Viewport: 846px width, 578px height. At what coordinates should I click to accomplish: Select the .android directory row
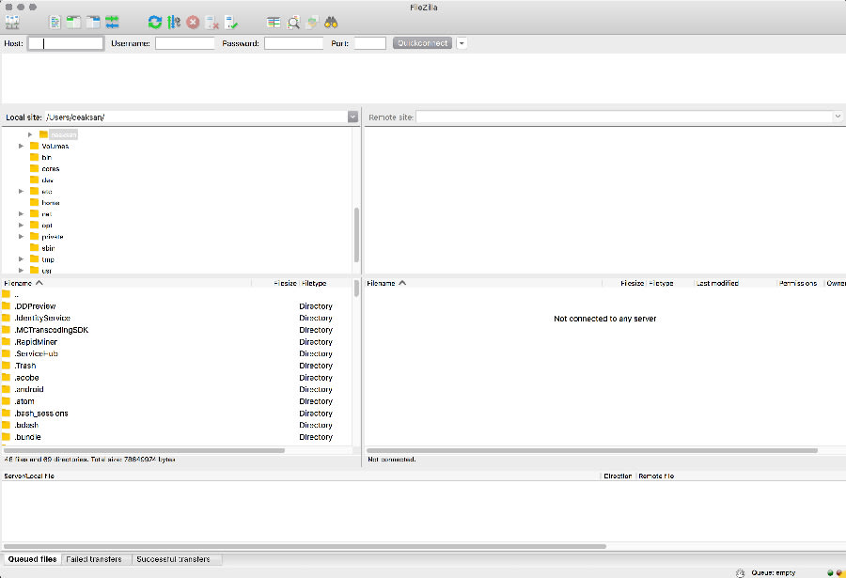point(177,389)
